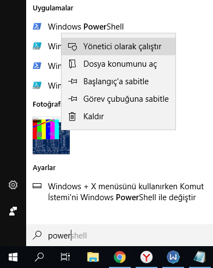Open the notepad app on the taskbar
This screenshot has height=268, width=213.
[200, 257]
